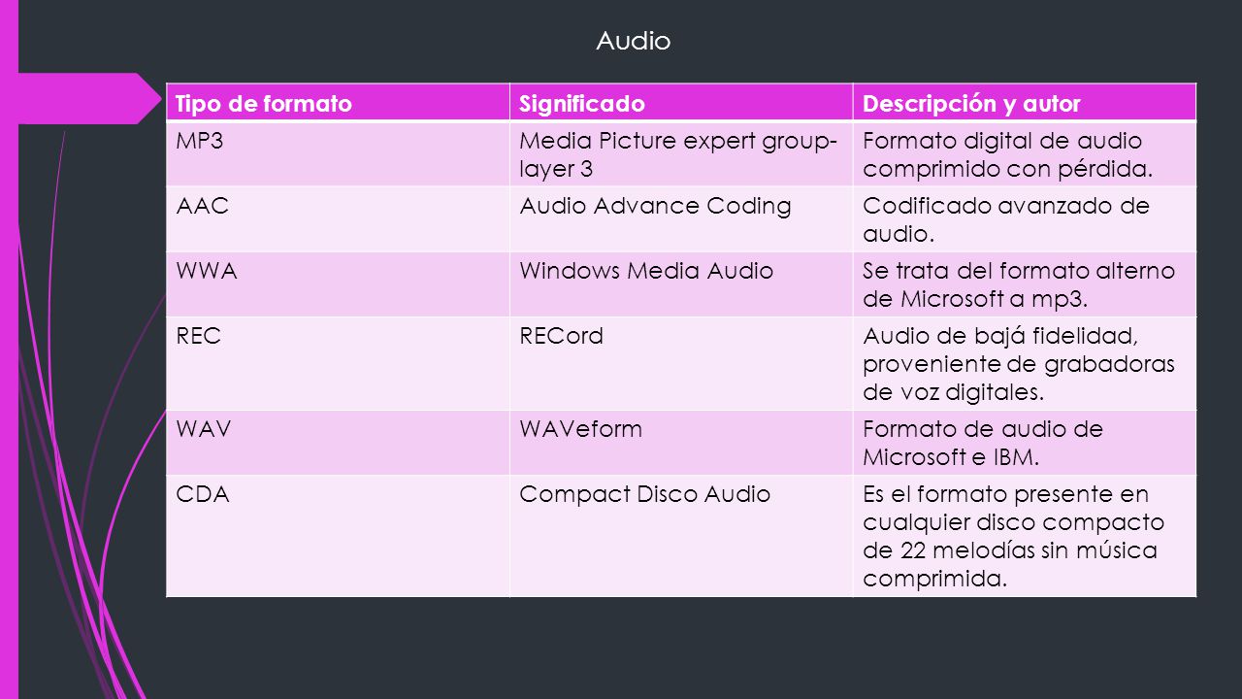
Task: Select the WAV row label
Action: click(x=338, y=443)
